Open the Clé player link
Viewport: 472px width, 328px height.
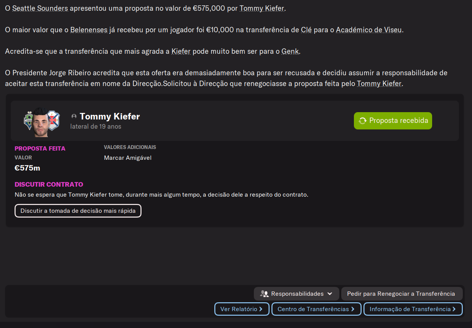(306, 30)
